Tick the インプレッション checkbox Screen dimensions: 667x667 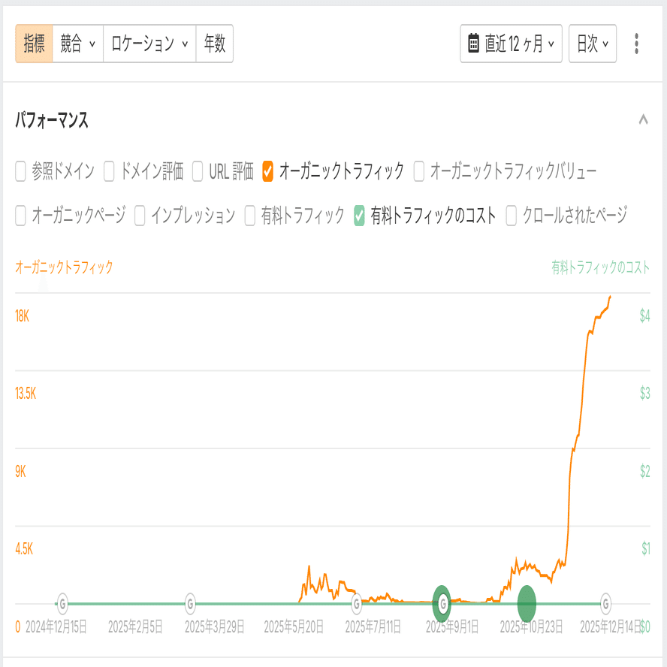(140, 216)
